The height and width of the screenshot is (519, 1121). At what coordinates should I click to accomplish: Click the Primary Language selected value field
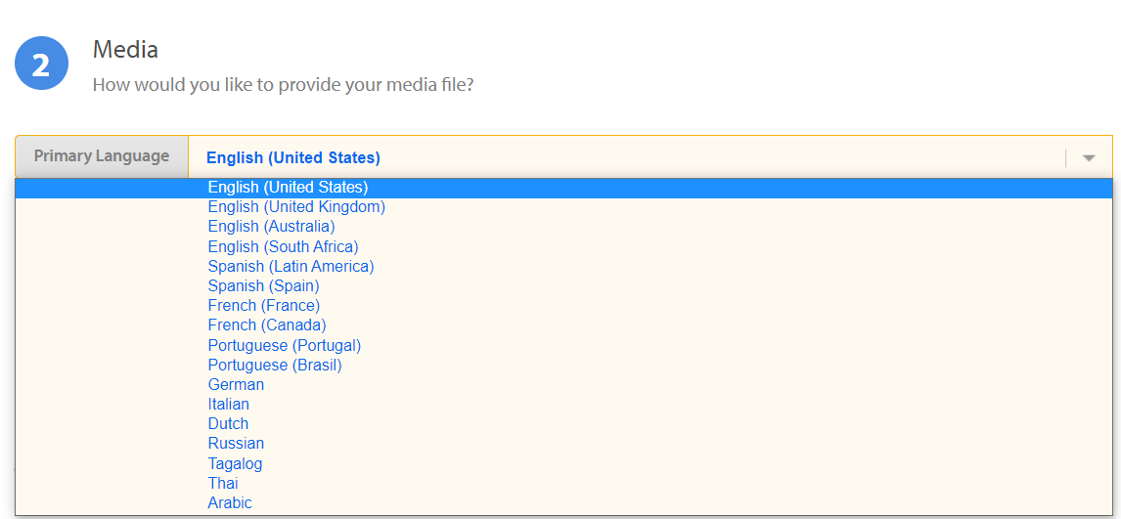click(x=650, y=157)
